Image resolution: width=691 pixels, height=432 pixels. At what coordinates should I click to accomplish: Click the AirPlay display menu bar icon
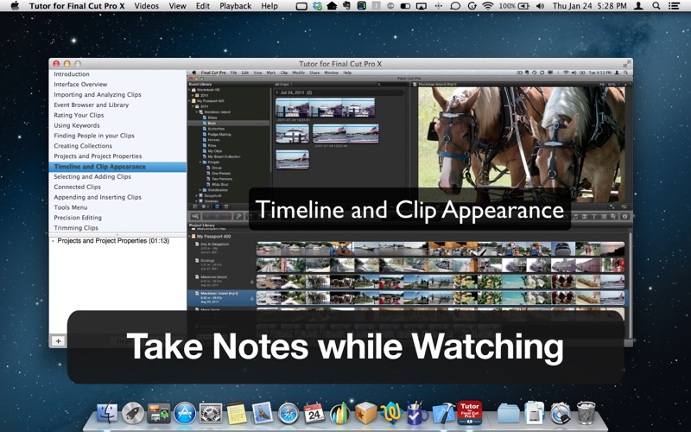pyautogui.click(x=422, y=6)
